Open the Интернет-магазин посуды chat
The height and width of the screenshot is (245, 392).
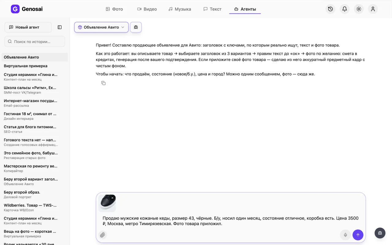click(35, 103)
